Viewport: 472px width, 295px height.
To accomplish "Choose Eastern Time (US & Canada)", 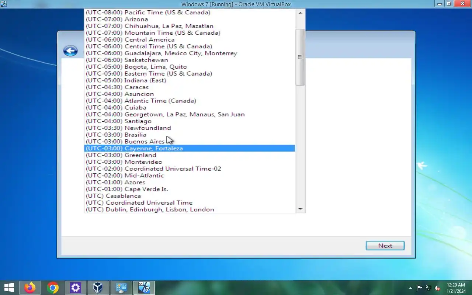I will tap(190, 74).
